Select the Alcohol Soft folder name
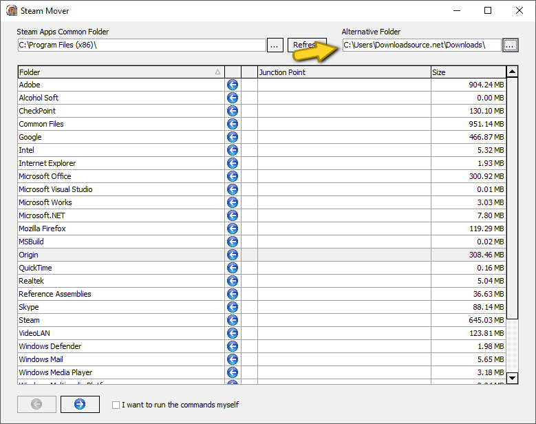 (39, 98)
